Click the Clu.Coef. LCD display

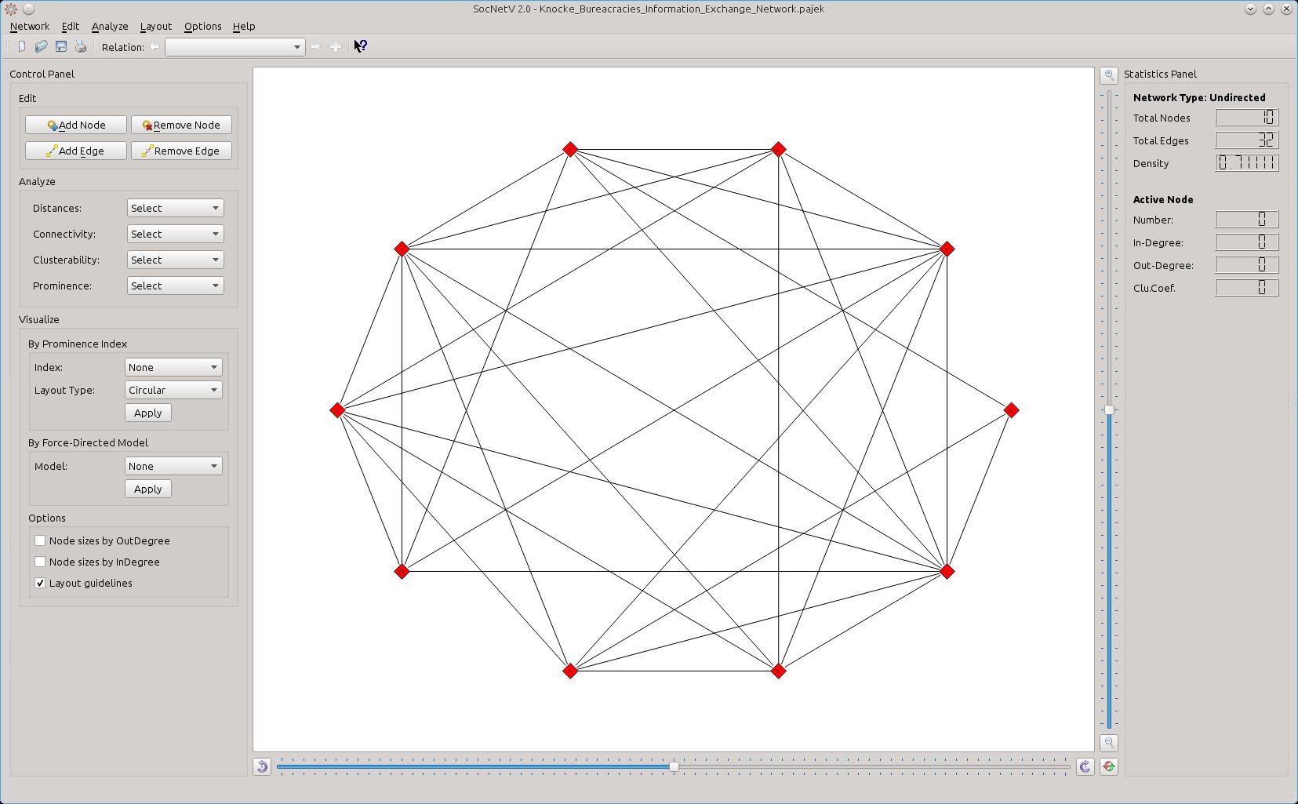pos(1247,288)
